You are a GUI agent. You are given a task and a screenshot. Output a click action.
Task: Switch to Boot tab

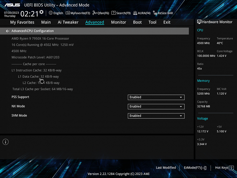pyautogui.click(x=137, y=22)
